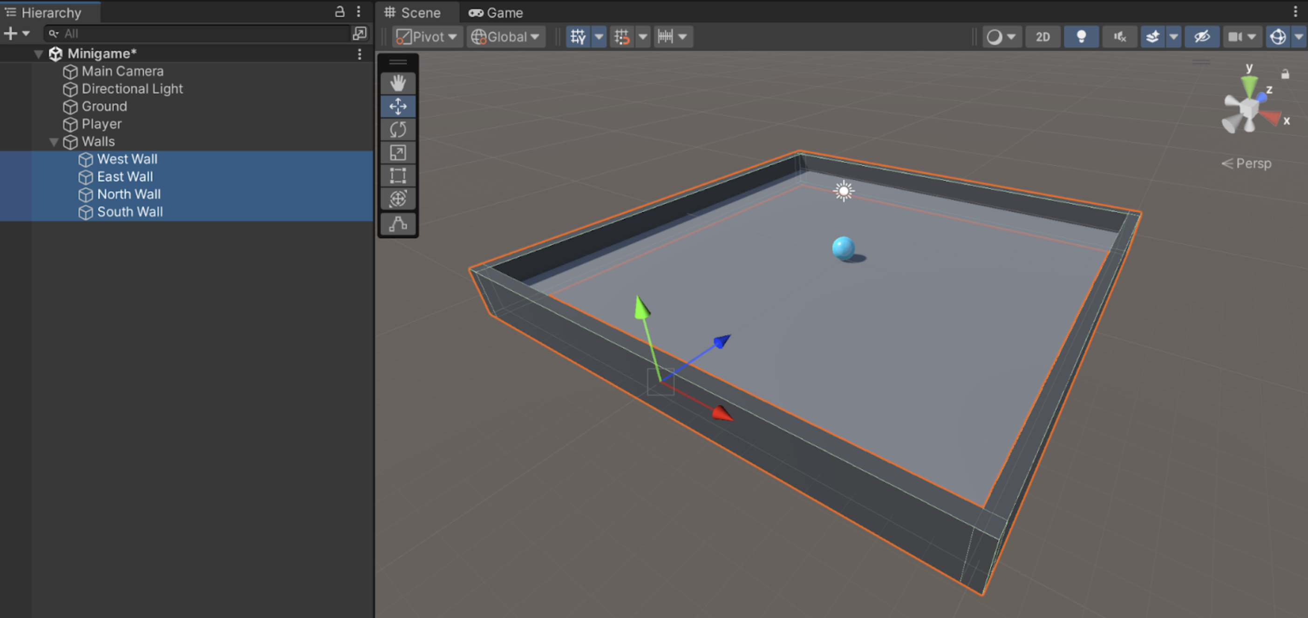Click the Hierarchy panel lock icon

tap(340, 12)
